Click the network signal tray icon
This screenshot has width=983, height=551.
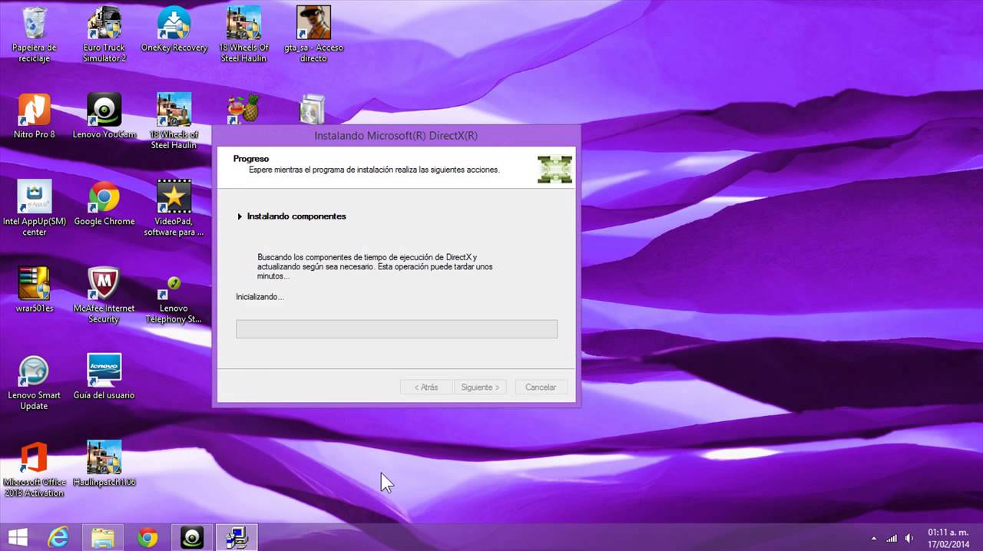pyautogui.click(x=892, y=538)
